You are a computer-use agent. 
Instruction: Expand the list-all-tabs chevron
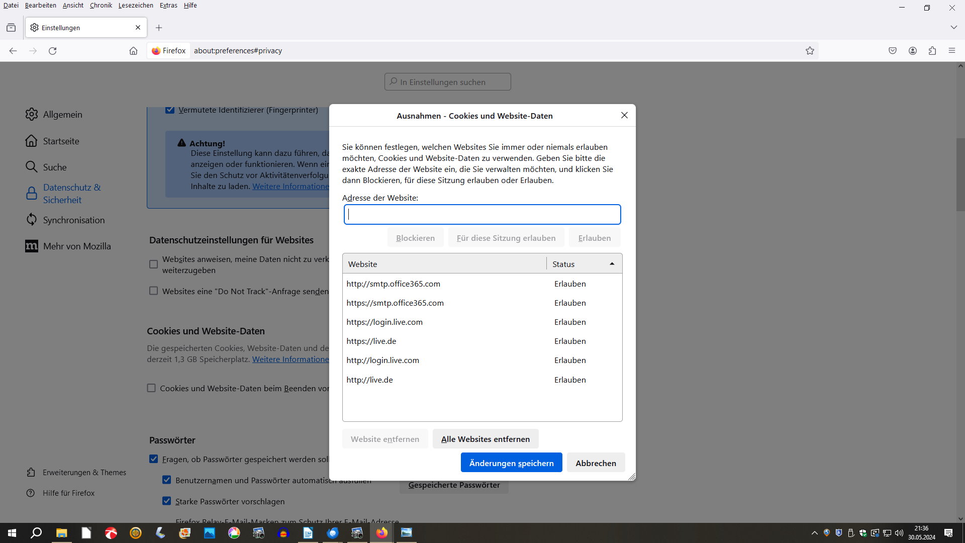[x=953, y=28]
